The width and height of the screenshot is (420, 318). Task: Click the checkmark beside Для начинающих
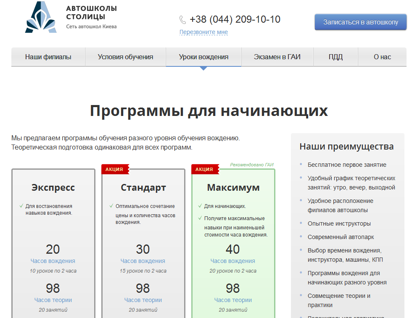(x=200, y=206)
